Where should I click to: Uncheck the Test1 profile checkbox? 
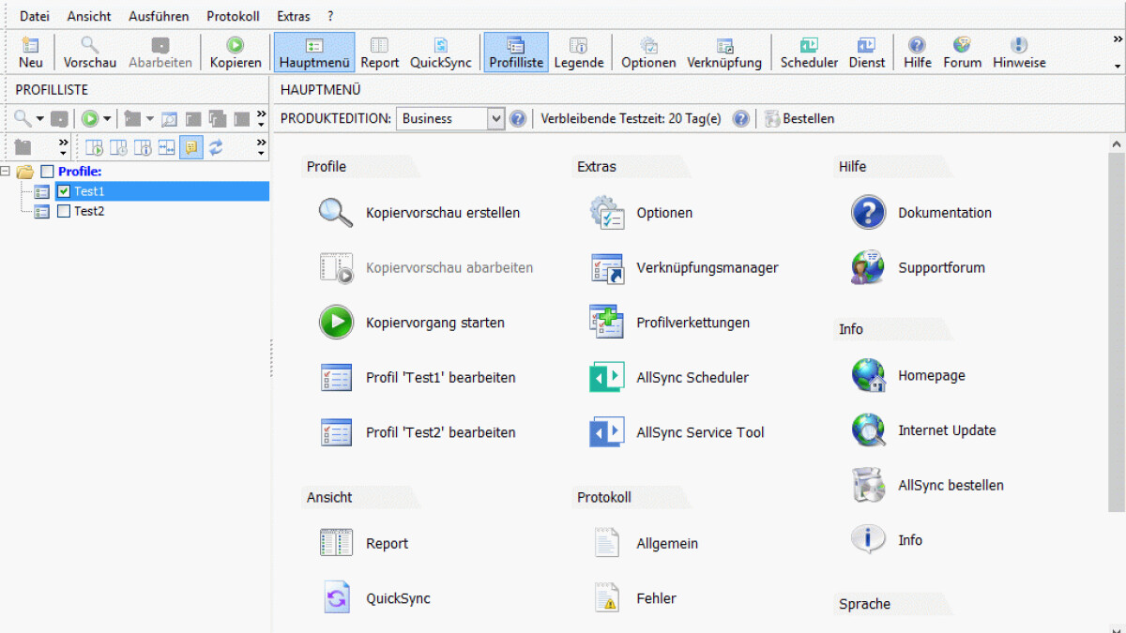[x=64, y=191]
